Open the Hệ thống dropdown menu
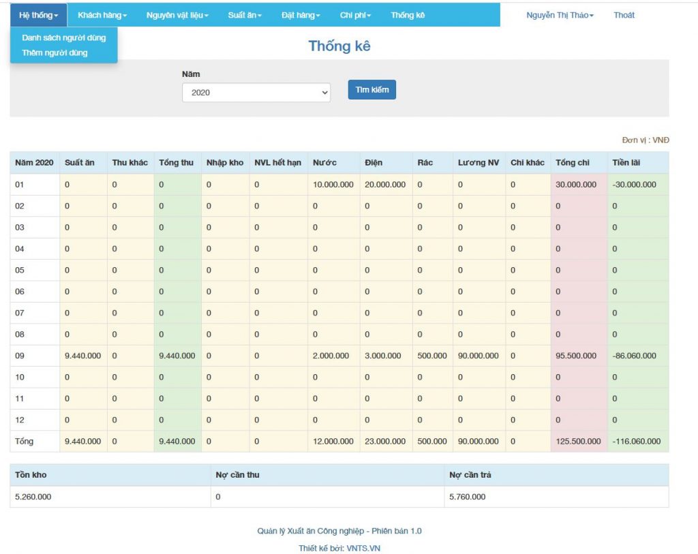This screenshot has width=698, height=554. tap(39, 15)
